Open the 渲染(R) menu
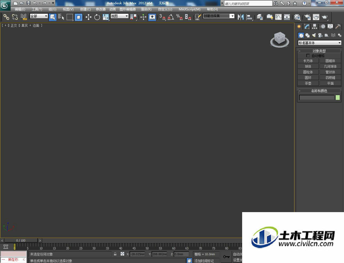Image resolution: width=344 pixels, height=263 pixels. (146, 9)
